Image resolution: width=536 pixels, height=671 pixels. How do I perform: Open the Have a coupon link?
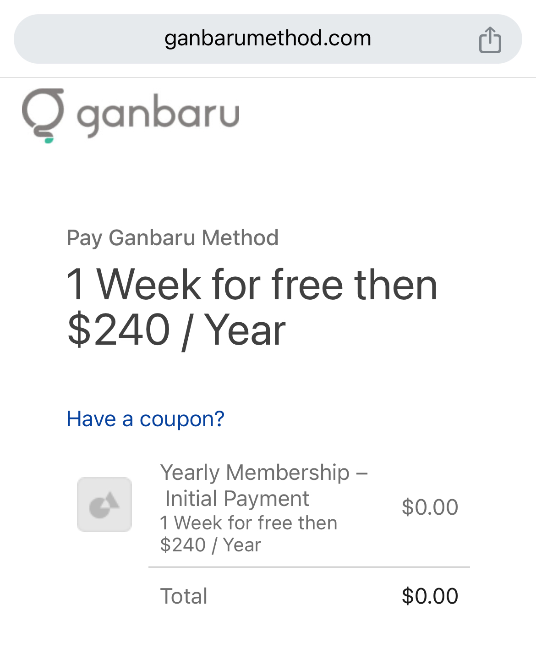coord(145,418)
